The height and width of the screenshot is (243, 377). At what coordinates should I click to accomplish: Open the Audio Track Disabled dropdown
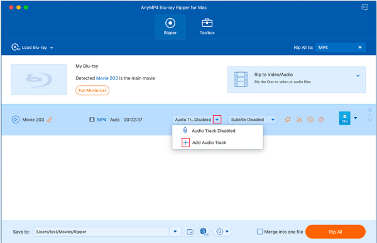pos(217,120)
